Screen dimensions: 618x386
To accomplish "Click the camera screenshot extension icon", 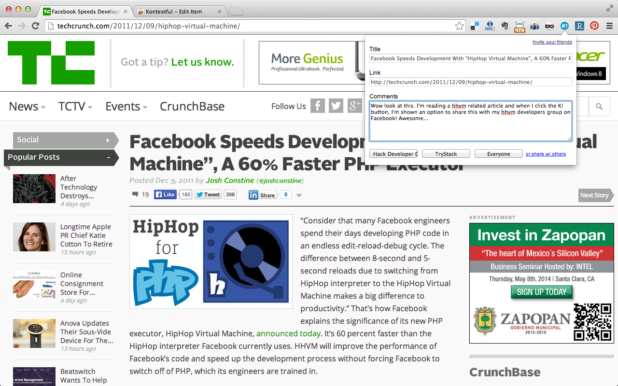I will tap(534, 26).
